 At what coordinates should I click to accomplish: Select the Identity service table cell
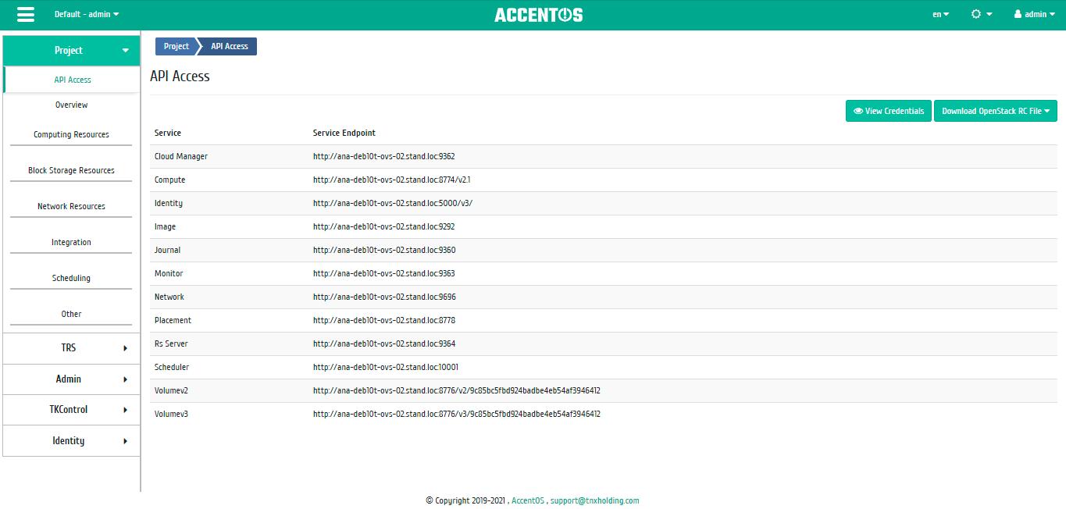169,203
